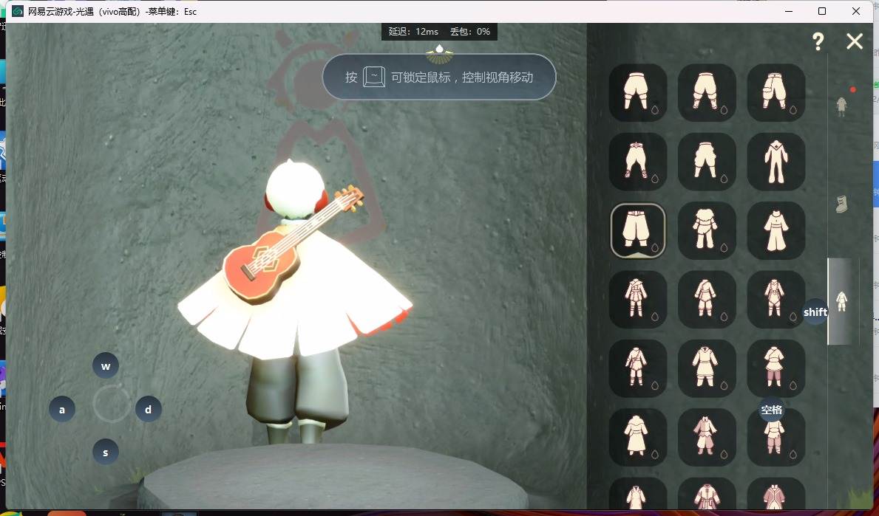Screen dimensions: 879x516
Task: Open the category tab with red dot
Action: click(x=841, y=106)
